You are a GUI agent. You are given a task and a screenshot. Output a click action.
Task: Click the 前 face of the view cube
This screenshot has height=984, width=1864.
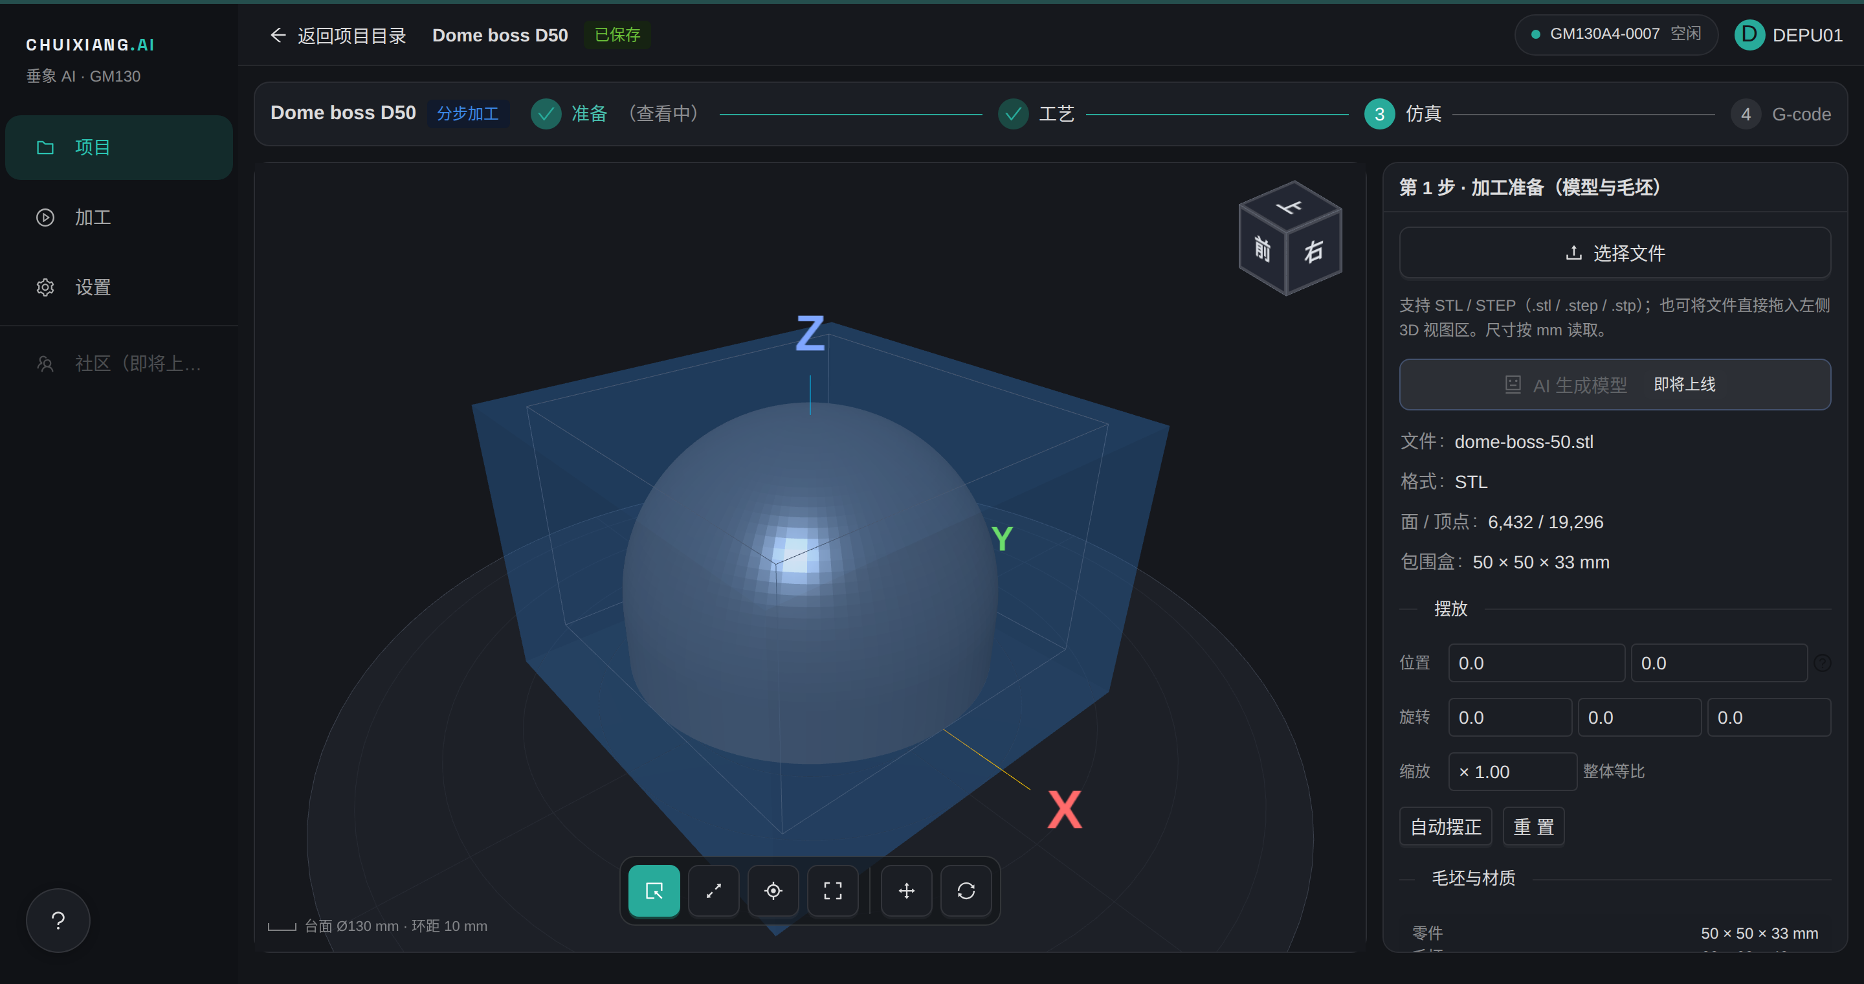(1263, 249)
